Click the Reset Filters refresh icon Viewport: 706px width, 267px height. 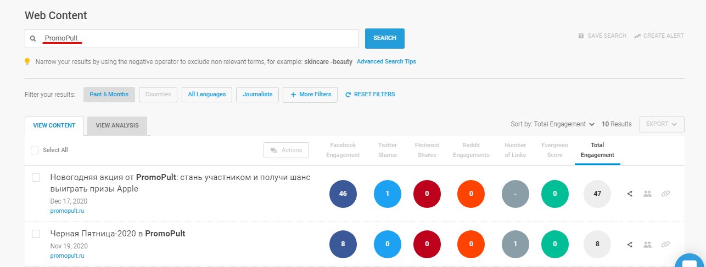[348, 95]
